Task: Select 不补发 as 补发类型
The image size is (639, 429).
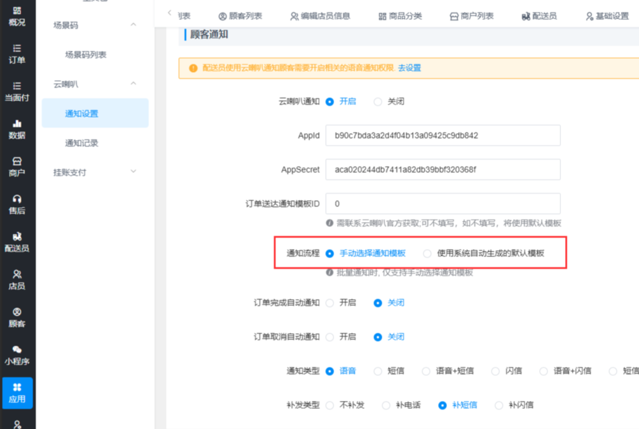Action: pos(330,405)
